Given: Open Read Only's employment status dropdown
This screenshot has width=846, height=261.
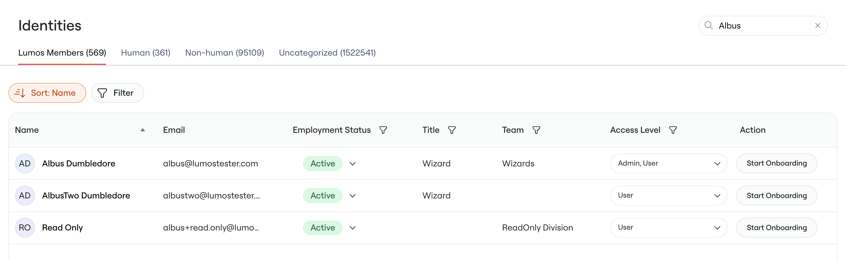Looking at the screenshot, I should click(x=352, y=228).
